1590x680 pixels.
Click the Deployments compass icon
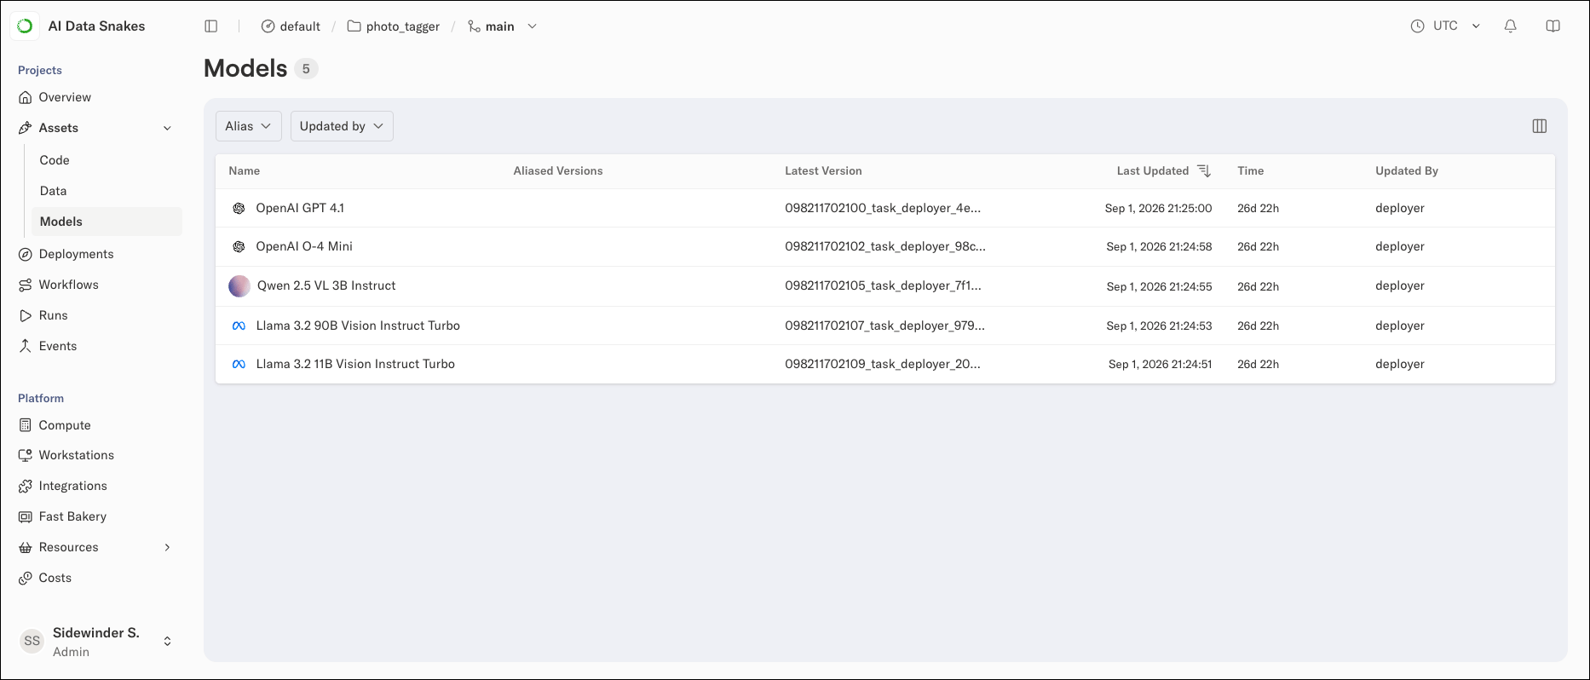[26, 254]
